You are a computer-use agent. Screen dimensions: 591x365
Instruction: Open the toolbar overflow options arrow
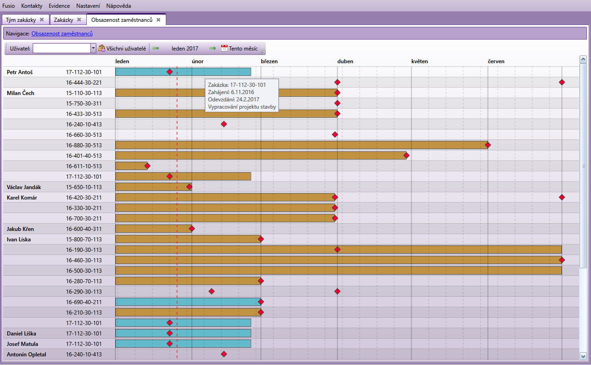263,52
